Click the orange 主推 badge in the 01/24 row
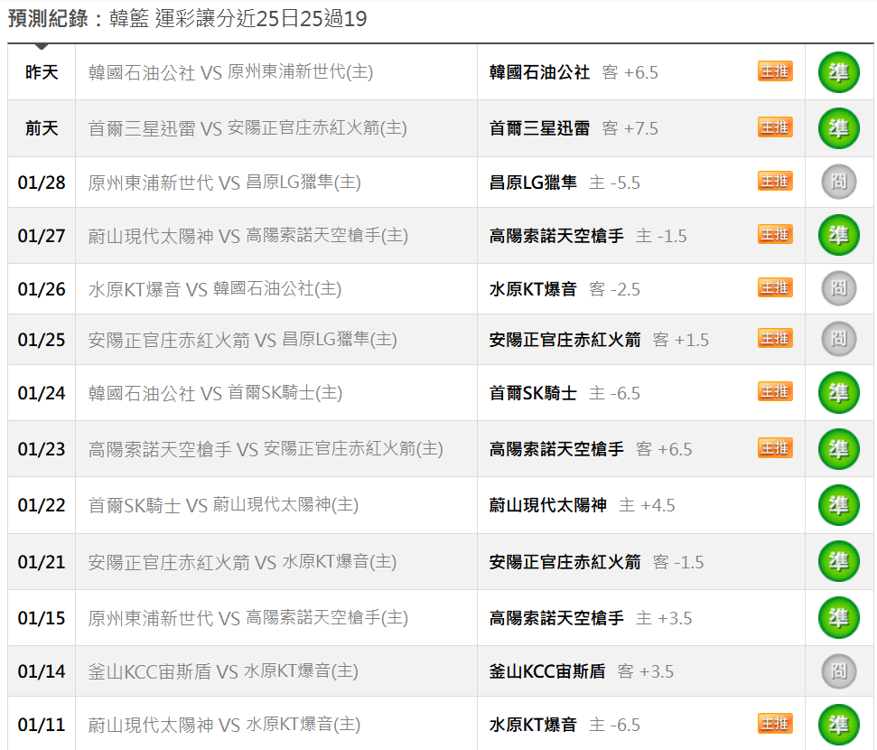This screenshot has height=750, width=877. coord(775,392)
